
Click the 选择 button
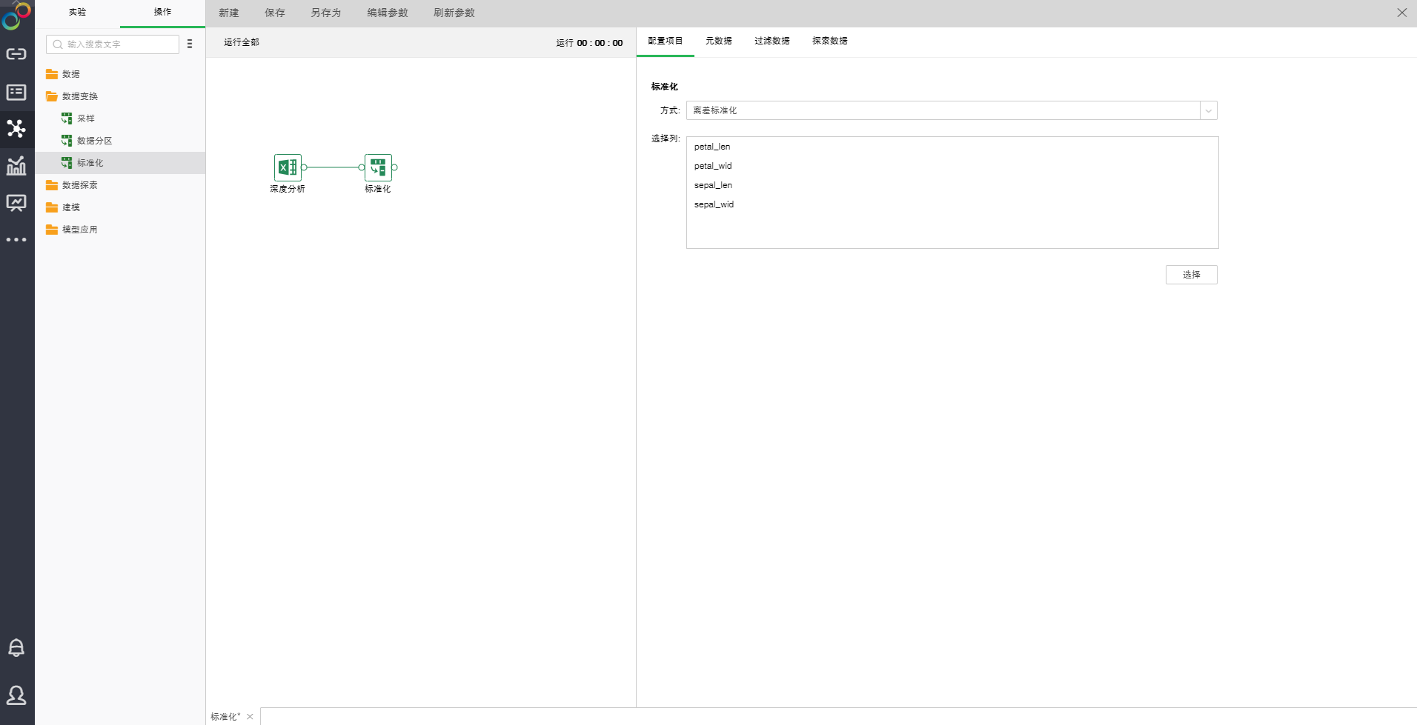[1191, 275]
